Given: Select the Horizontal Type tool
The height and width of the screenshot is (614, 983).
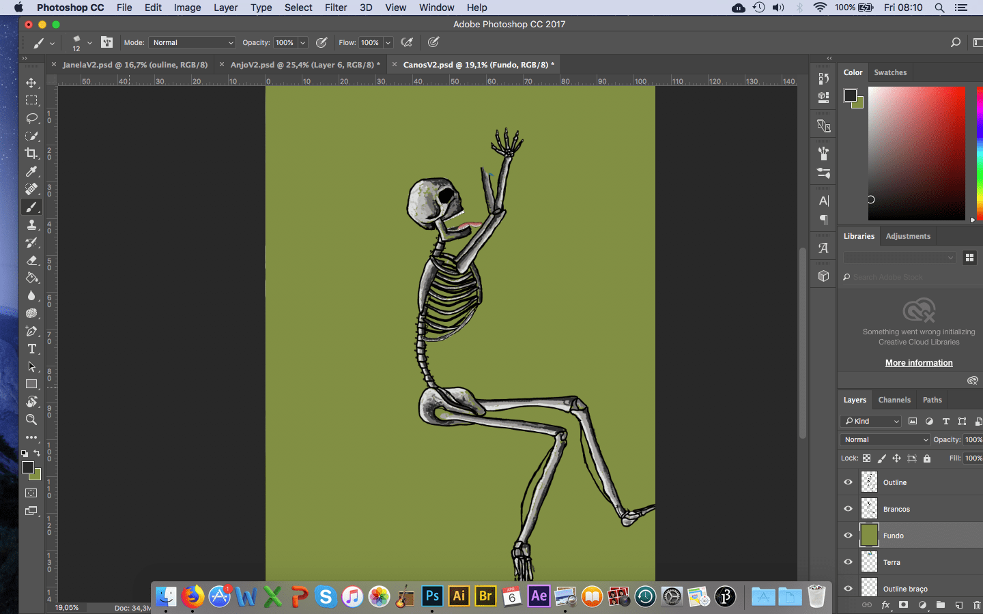Looking at the screenshot, I should 31,349.
